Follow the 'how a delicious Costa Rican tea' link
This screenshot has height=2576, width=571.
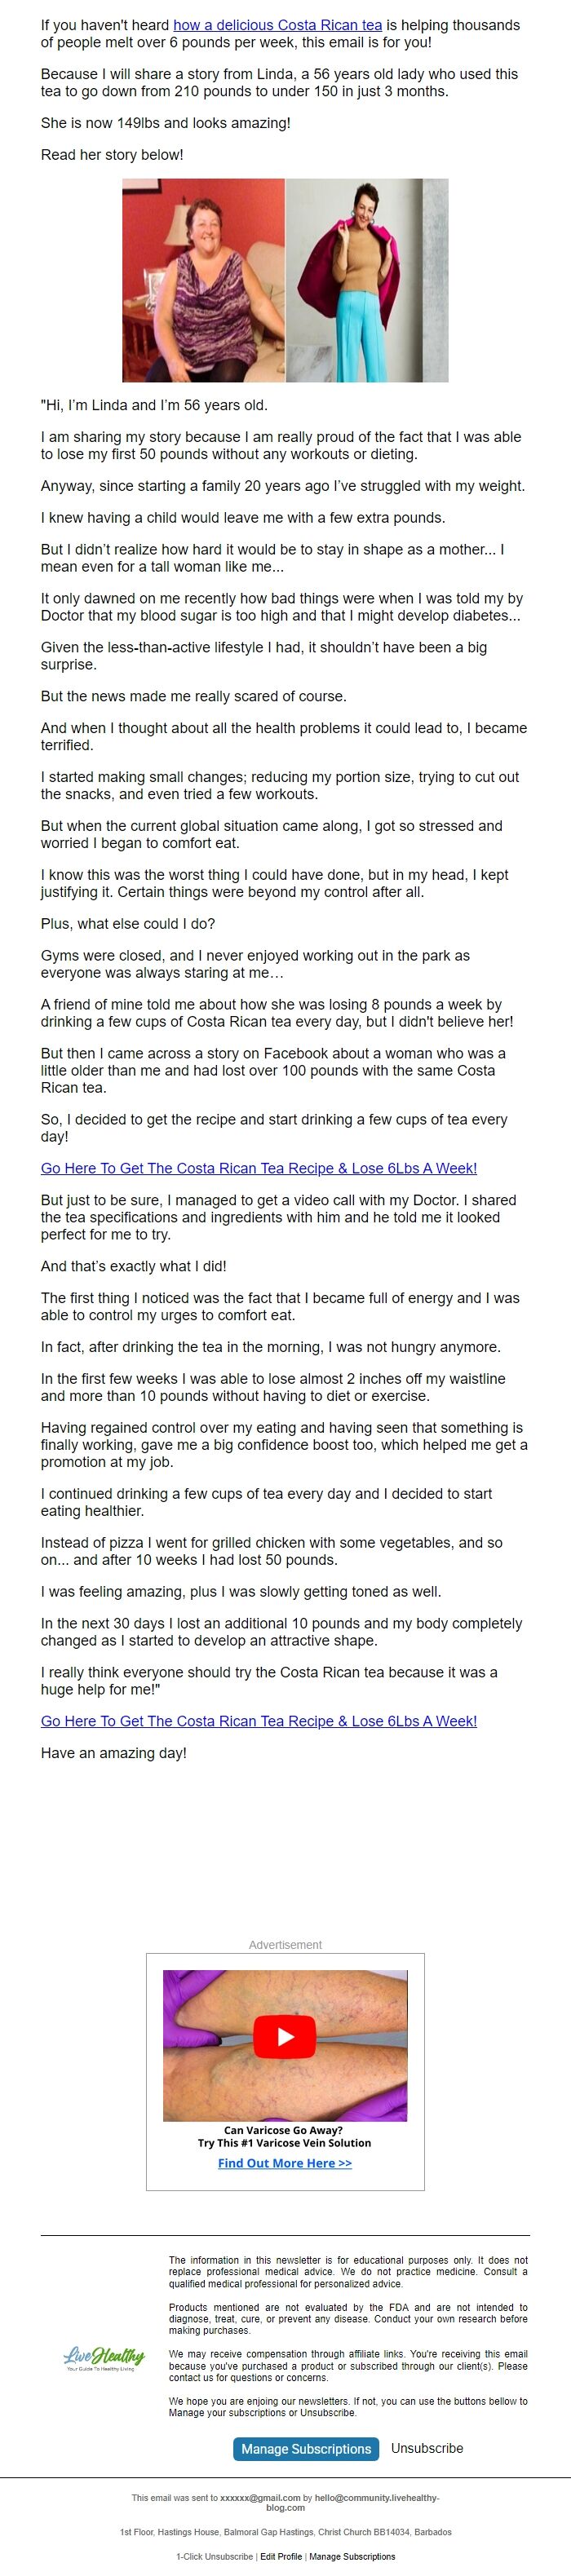click(278, 25)
